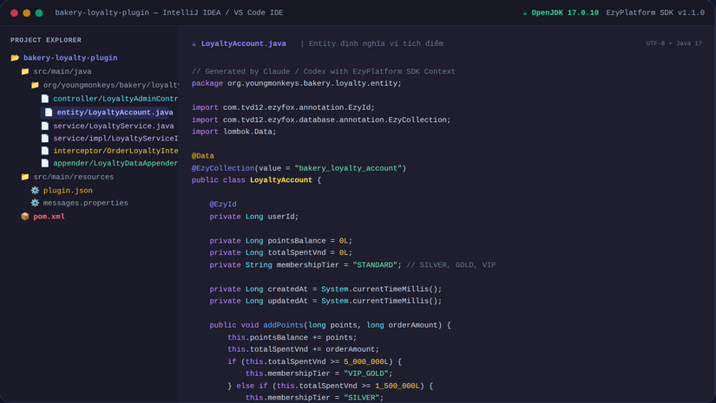Image resolution: width=716 pixels, height=403 pixels.
Task: Click the 5_000_000L threshold value
Action: pyautogui.click(x=365, y=361)
